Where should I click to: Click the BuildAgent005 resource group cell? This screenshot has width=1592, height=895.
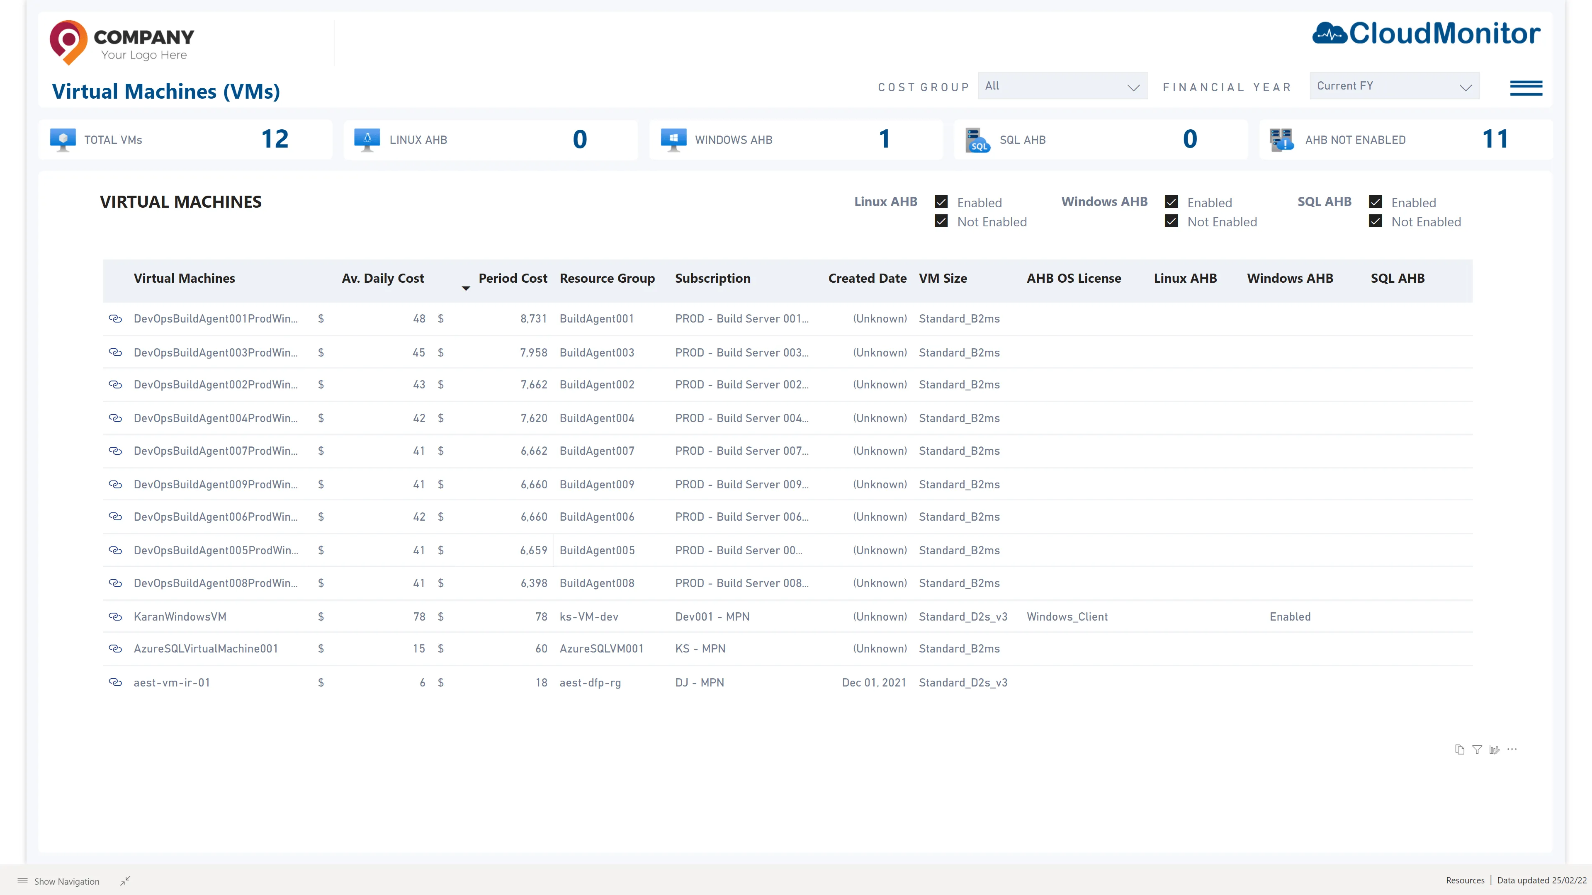pyautogui.click(x=597, y=551)
